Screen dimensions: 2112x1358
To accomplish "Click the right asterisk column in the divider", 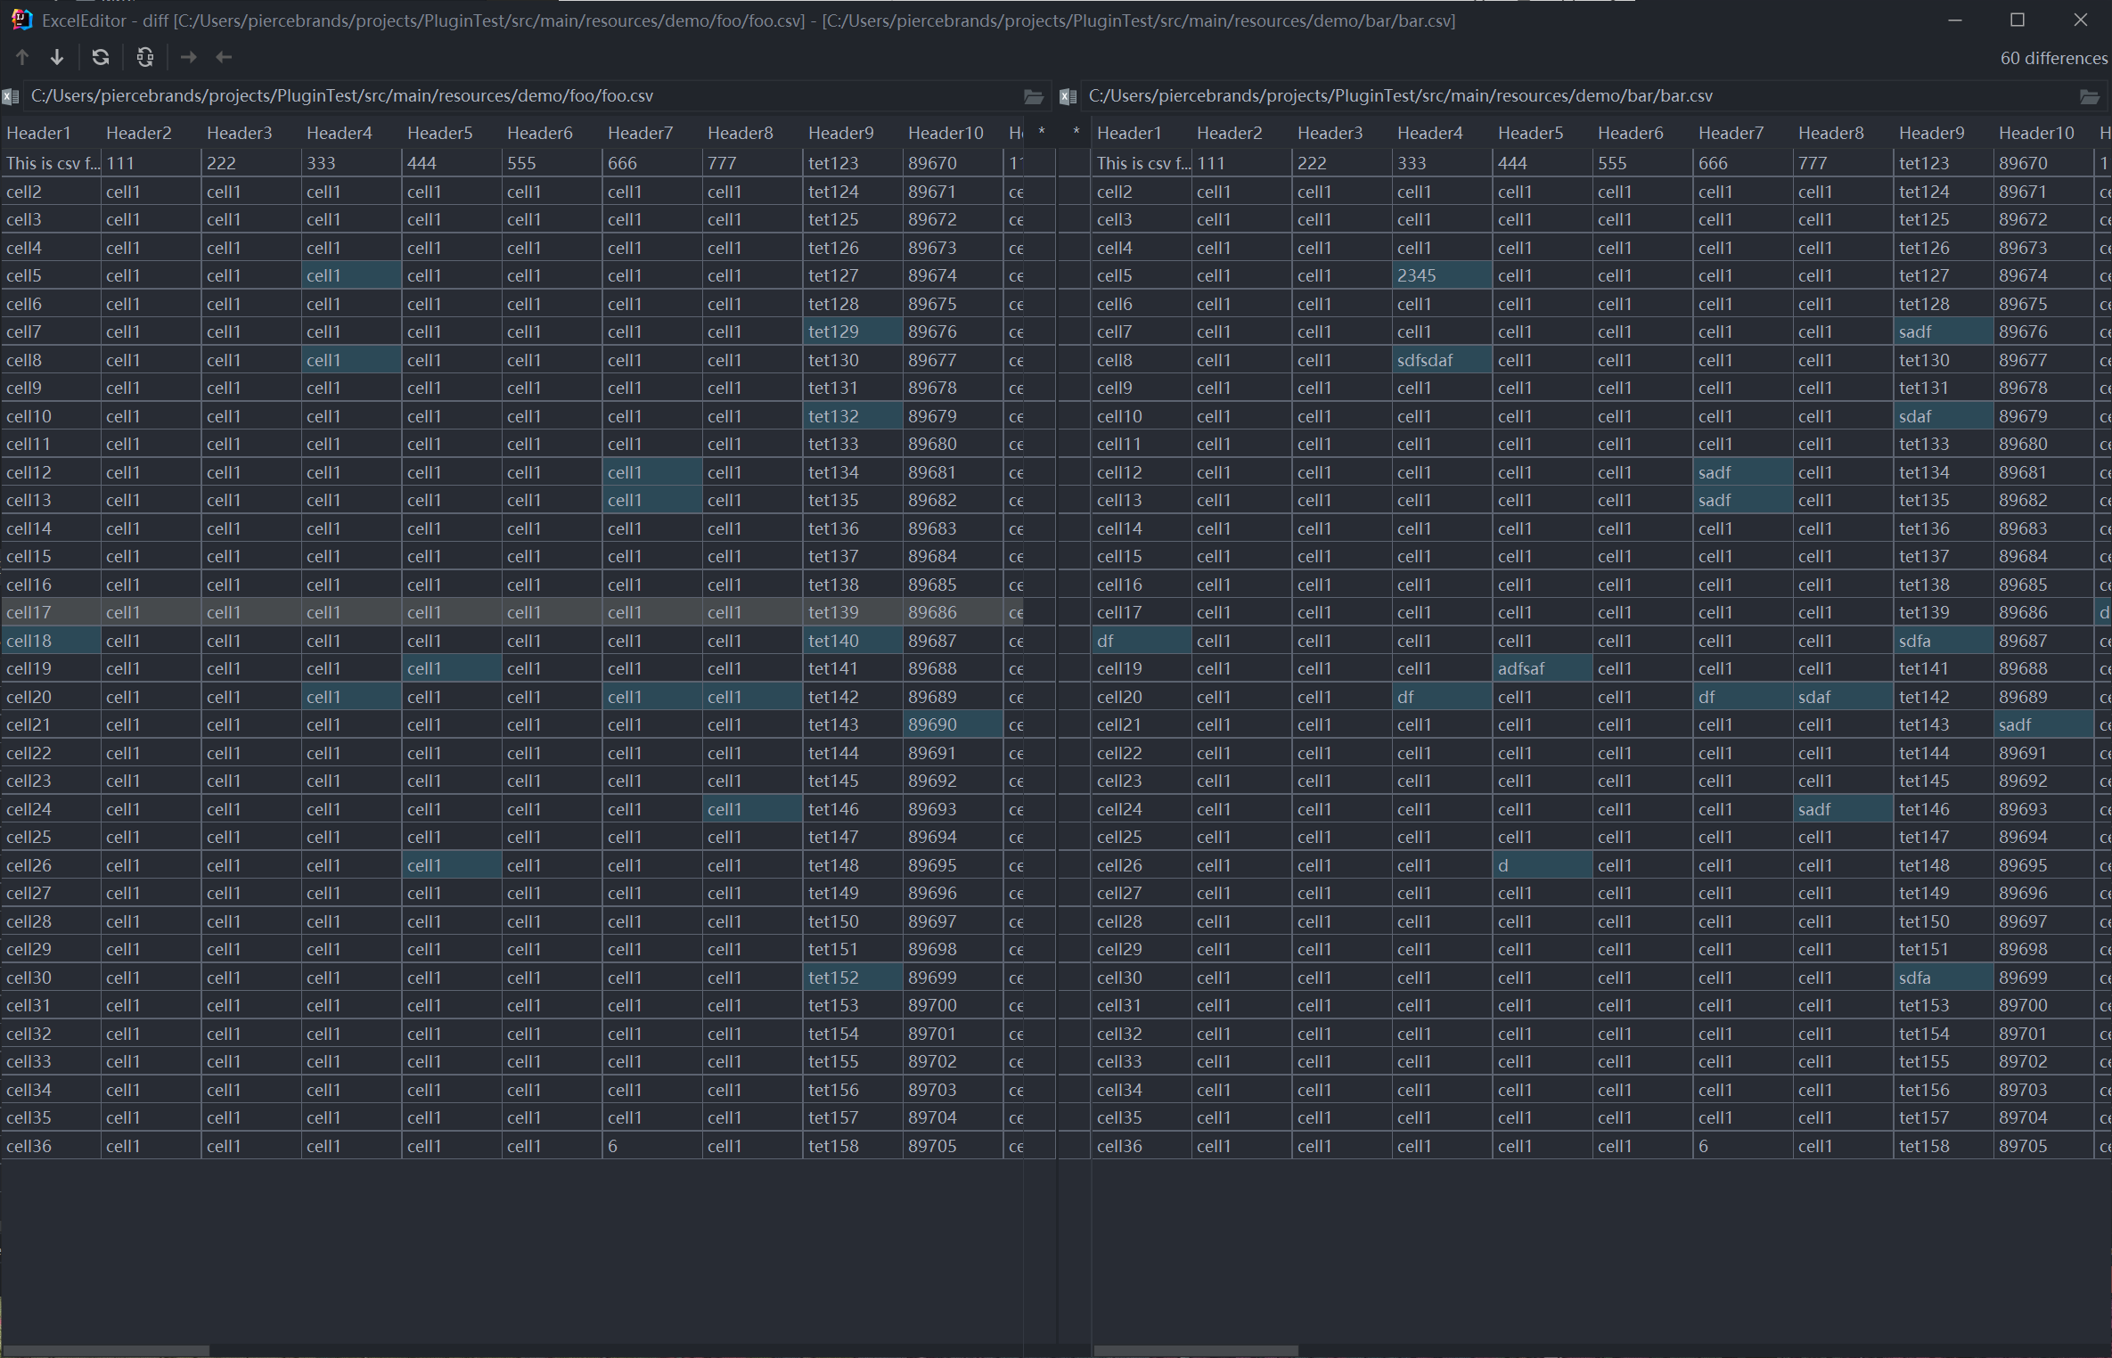I will click(1076, 133).
